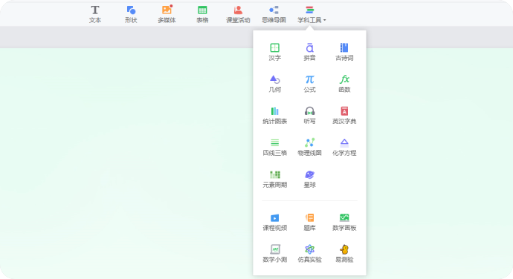Image resolution: width=513 pixels, height=279 pixels.
Task: Open the 物理线图 physics diagram tool
Action: coord(309,147)
